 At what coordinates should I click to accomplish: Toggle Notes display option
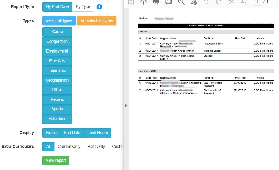51,133
